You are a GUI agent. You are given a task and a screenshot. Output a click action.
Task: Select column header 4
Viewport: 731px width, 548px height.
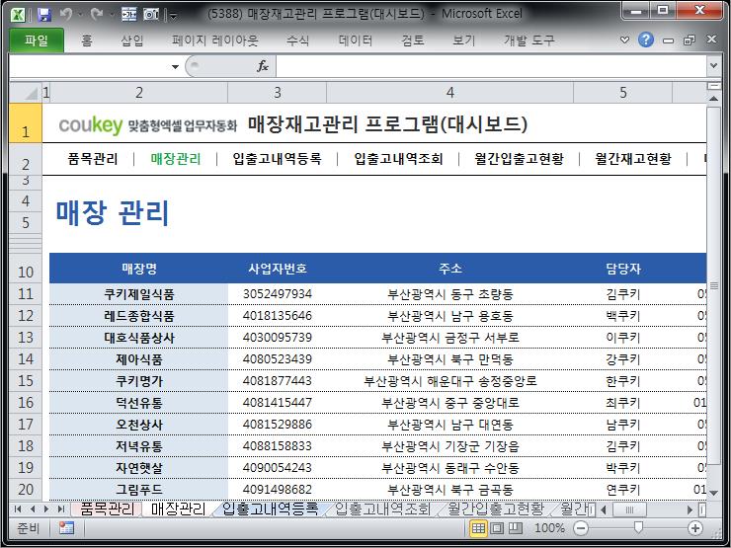point(449,93)
